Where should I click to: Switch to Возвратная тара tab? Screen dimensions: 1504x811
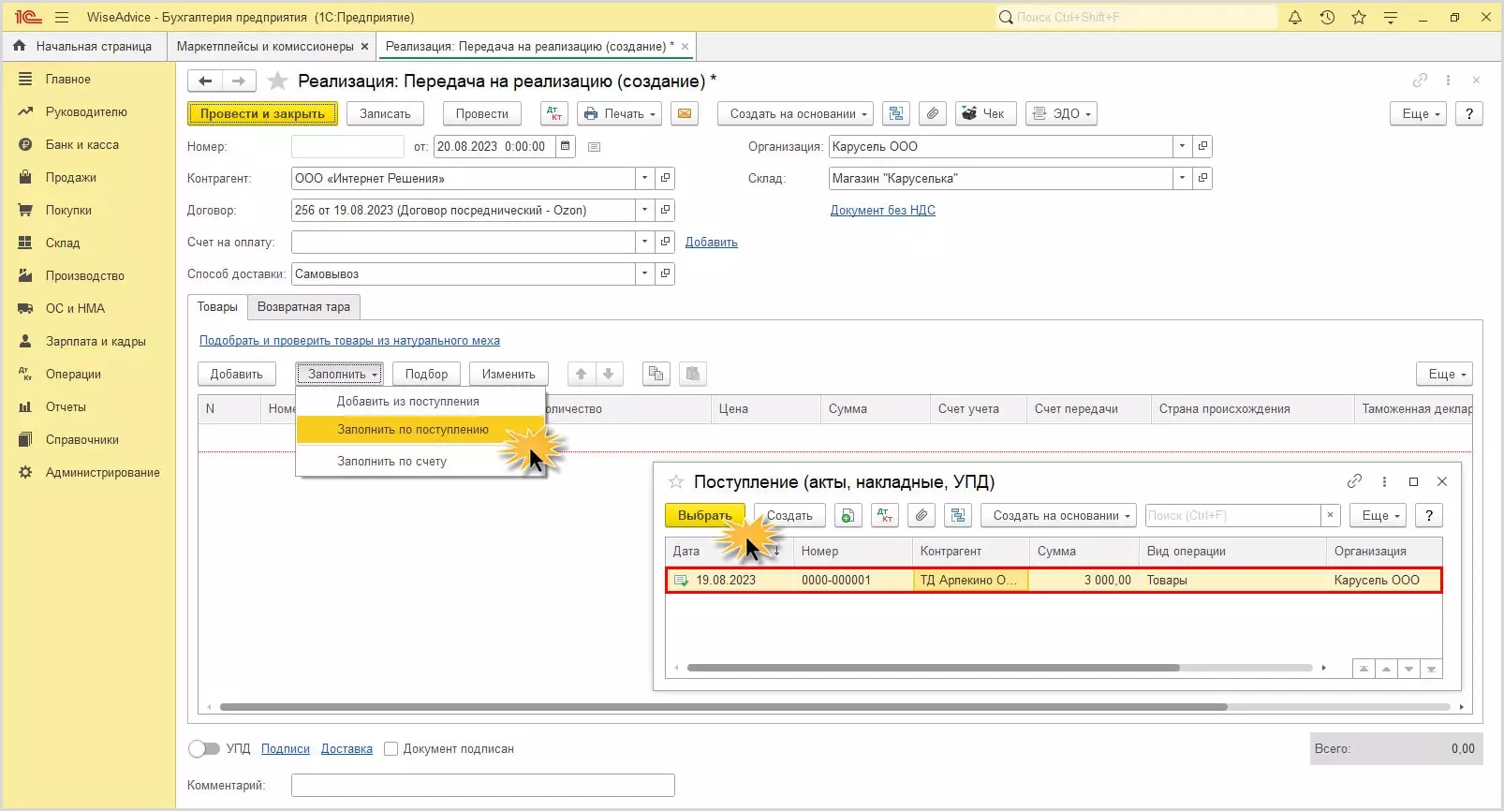(303, 306)
